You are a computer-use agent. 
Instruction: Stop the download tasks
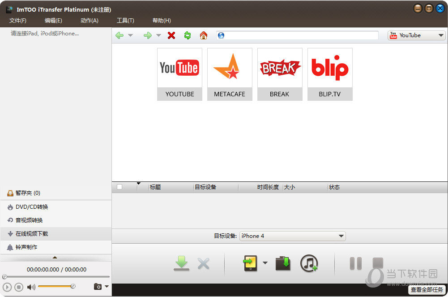[378, 263]
